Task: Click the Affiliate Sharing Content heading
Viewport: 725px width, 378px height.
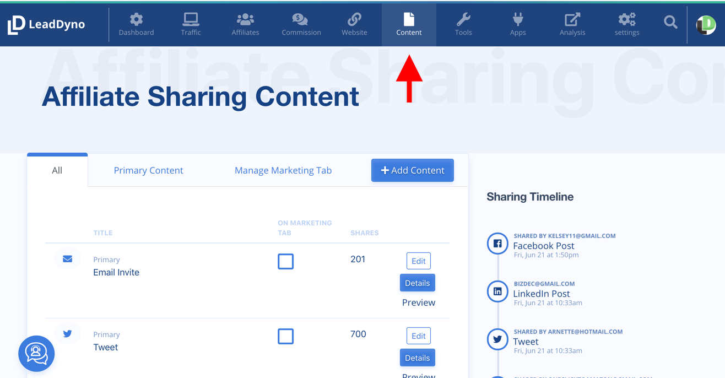Action: coord(201,96)
